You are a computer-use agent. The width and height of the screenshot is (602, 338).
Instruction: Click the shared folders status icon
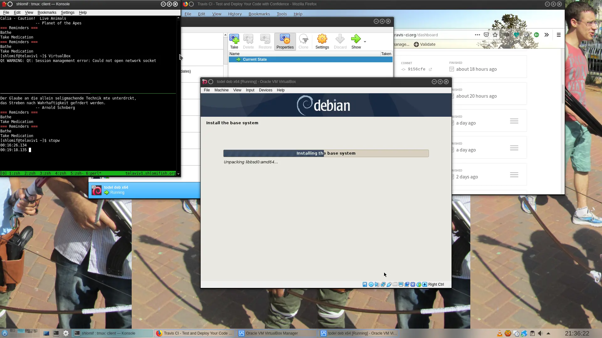tap(395, 284)
